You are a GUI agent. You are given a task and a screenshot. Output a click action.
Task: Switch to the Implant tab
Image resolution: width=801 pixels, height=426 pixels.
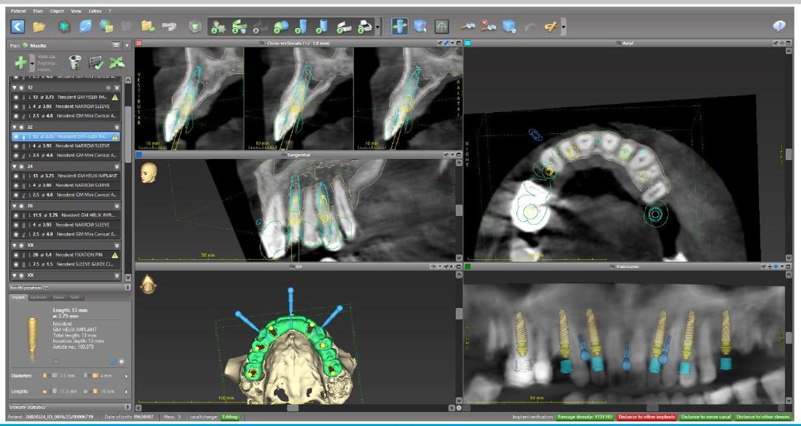(x=18, y=297)
